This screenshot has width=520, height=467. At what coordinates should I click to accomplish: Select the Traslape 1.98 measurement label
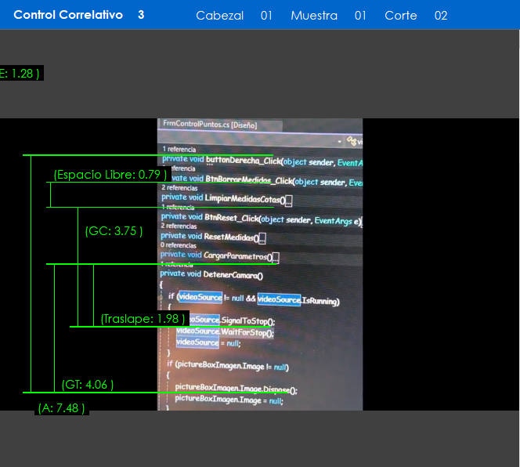click(x=144, y=319)
